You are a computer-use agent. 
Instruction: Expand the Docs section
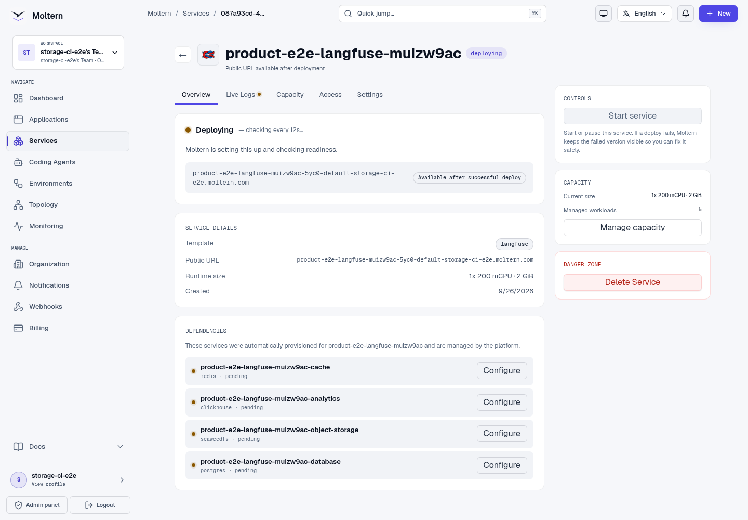(x=68, y=447)
